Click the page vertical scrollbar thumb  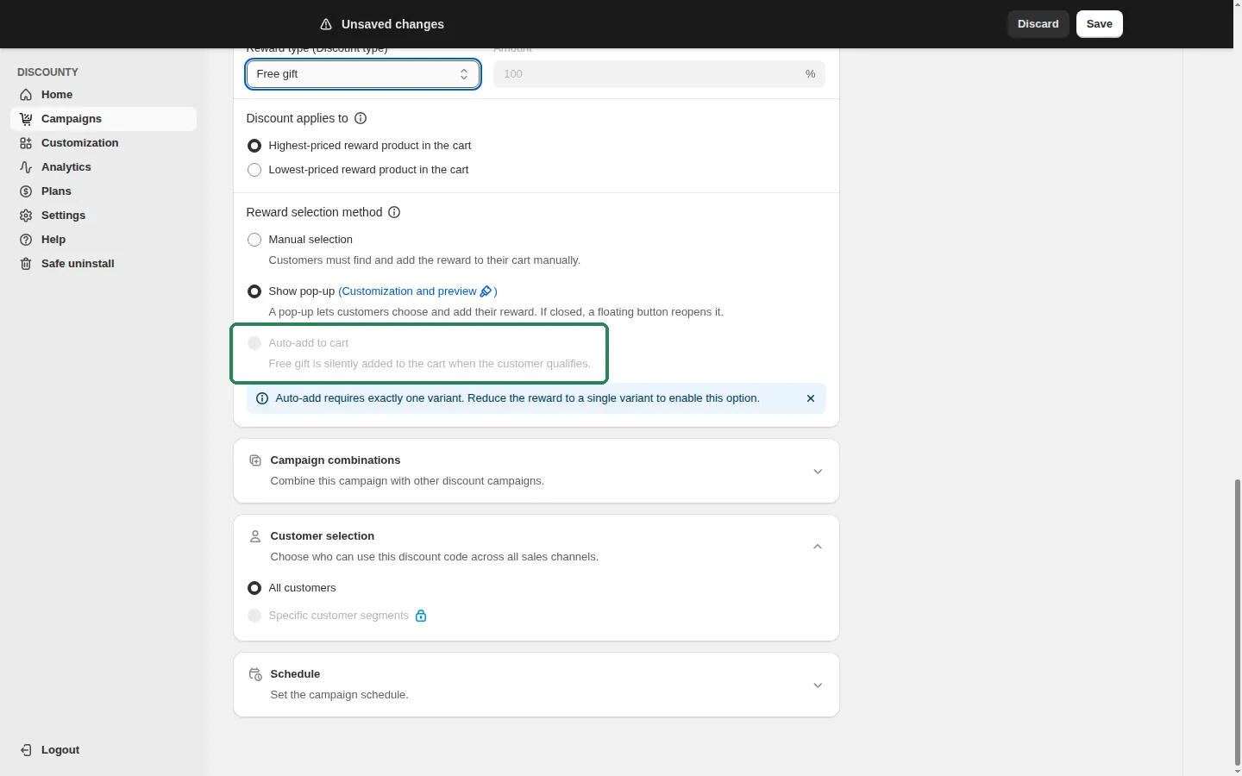[1237, 621]
